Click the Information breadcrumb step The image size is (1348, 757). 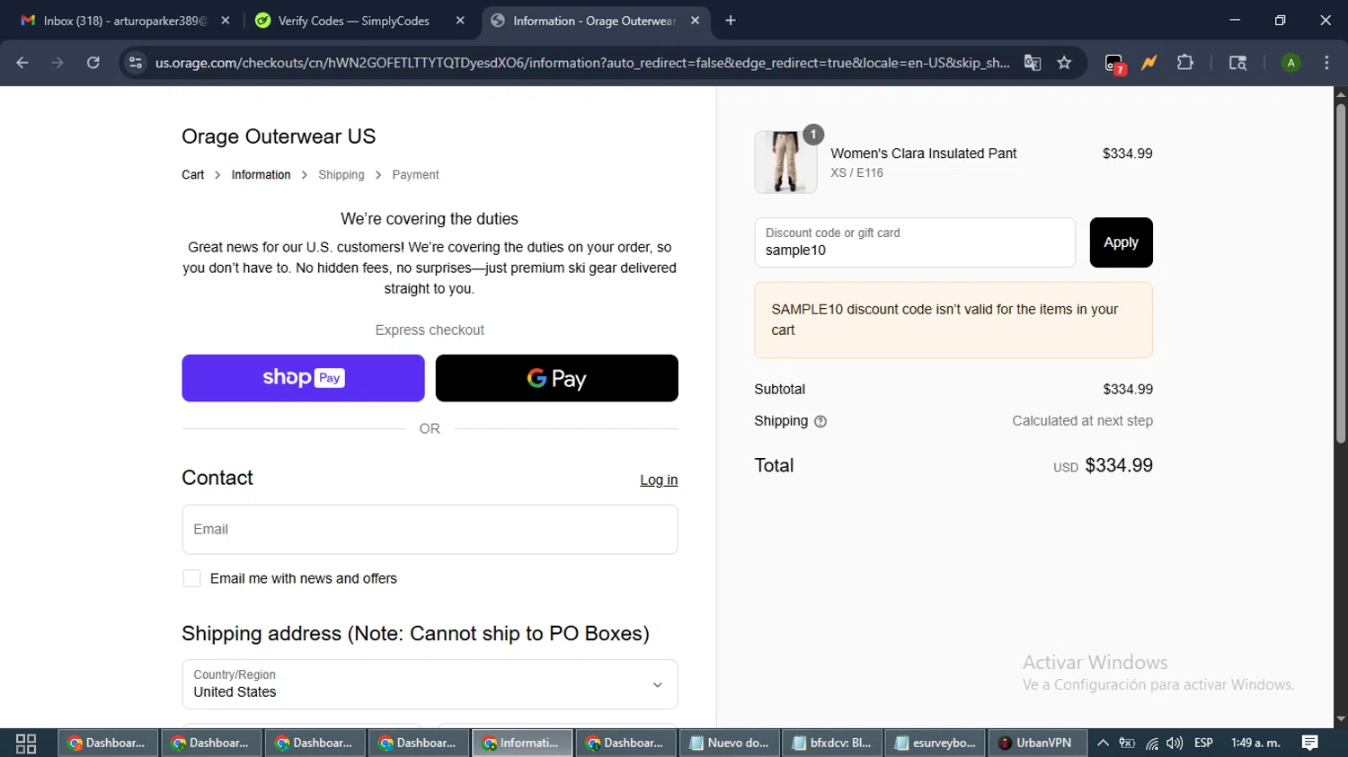pos(261,175)
